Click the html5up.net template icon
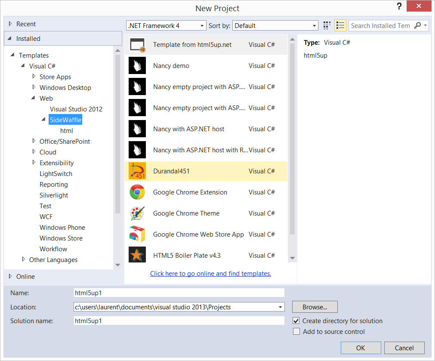Image resolution: width=435 pixels, height=361 pixels. 137,45
